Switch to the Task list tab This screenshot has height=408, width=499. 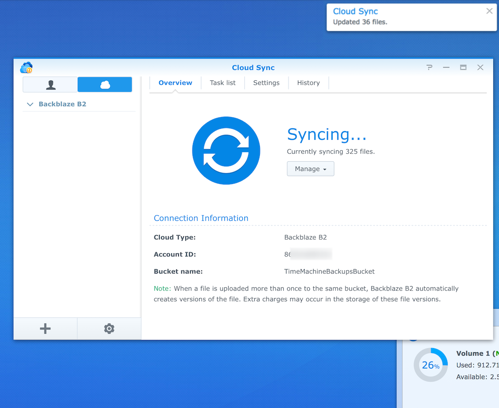pos(223,83)
